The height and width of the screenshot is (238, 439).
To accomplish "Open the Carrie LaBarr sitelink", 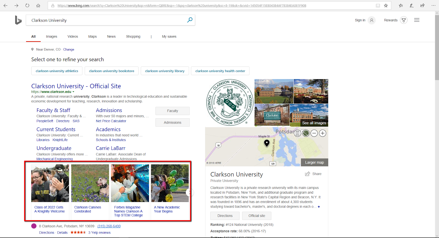I will coord(111,148).
